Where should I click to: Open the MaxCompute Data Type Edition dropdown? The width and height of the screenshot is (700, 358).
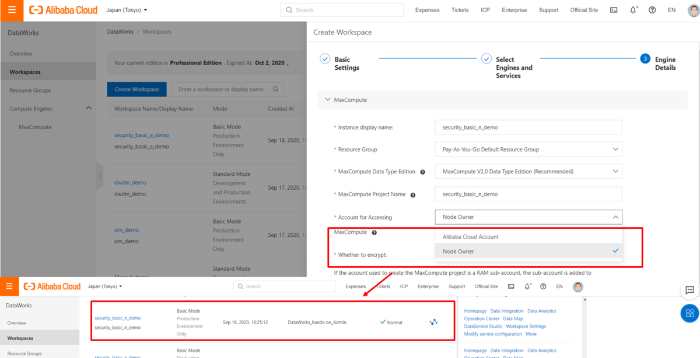(528, 172)
